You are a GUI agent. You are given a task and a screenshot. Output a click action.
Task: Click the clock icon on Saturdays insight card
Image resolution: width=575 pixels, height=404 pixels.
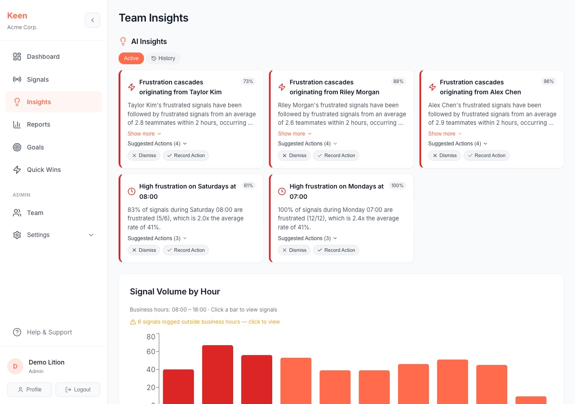tap(131, 191)
